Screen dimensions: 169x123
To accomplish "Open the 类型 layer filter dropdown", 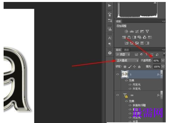I will coord(123,54).
